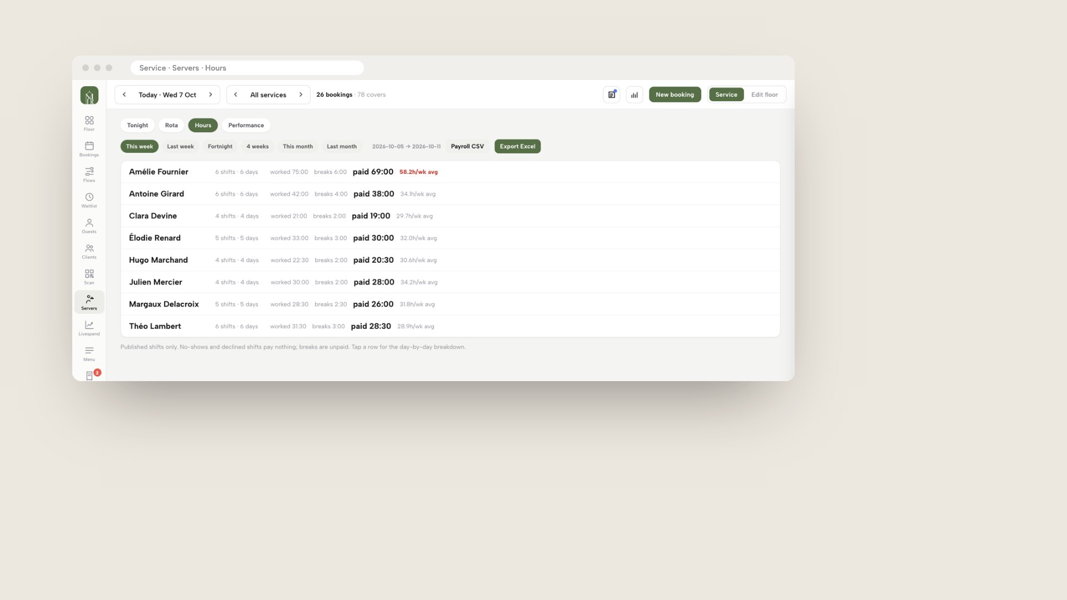Open the bar chart stats icon
The width and height of the screenshot is (1067, 600).
[634, 94]
